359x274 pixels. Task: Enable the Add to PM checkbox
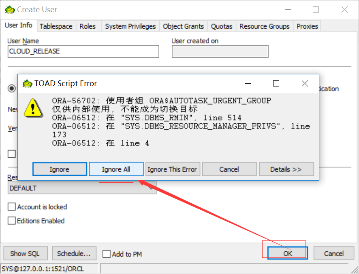[107, 254]
